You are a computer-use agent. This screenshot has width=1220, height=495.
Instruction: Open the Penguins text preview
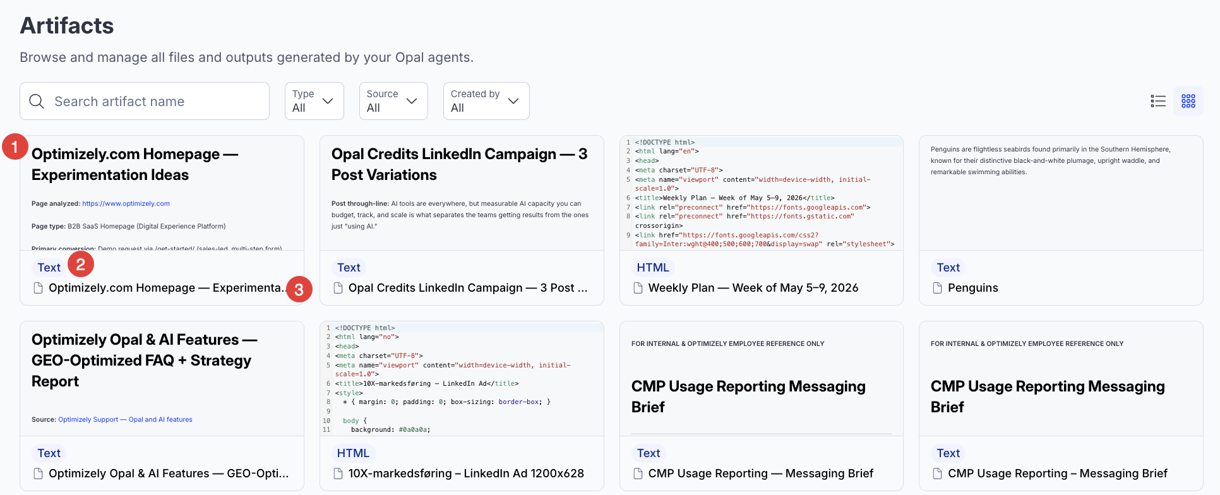click(x=1061, y=193)
